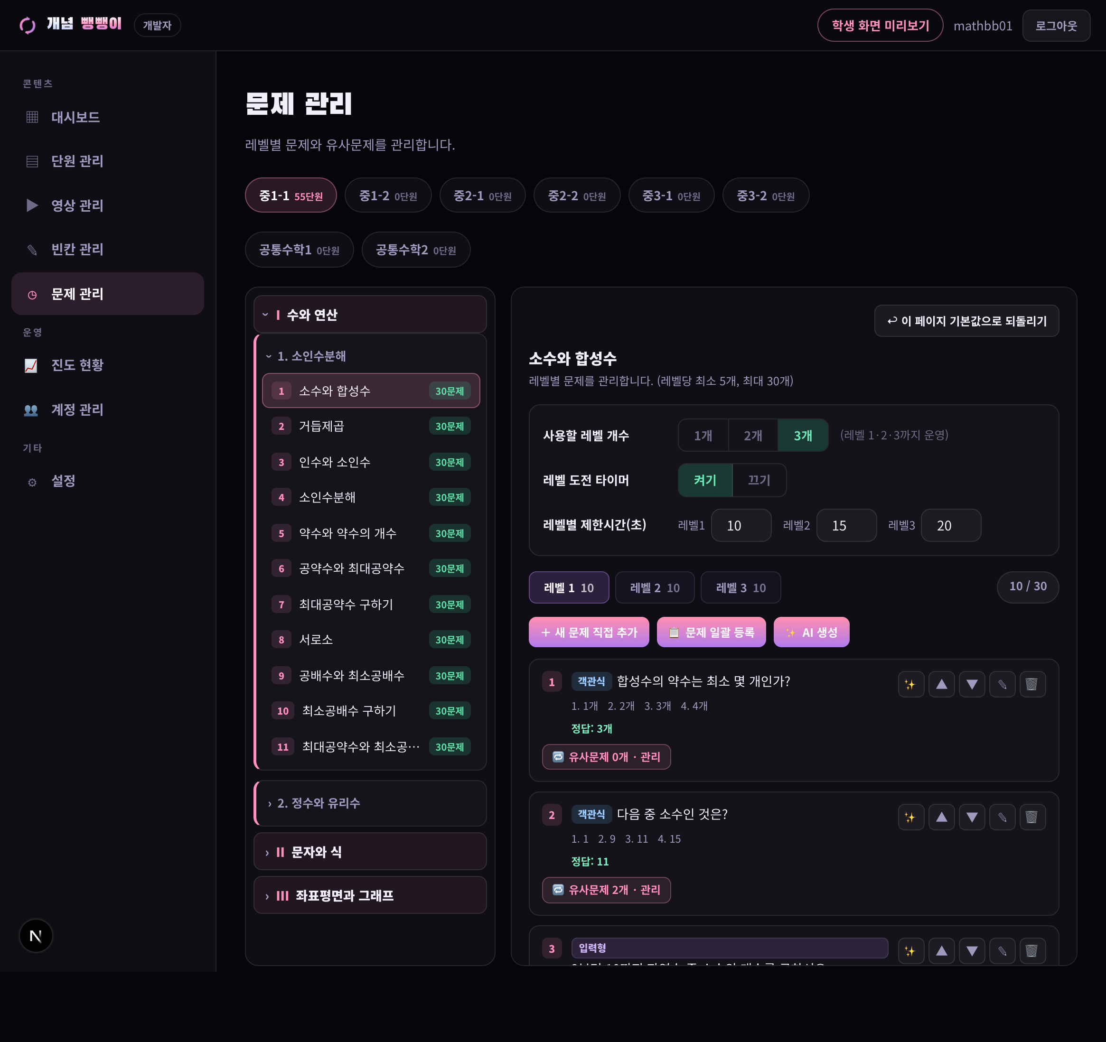Set level count to 2개
The width and height of the screenshot is (1106, 1042).
pos(753,436)
